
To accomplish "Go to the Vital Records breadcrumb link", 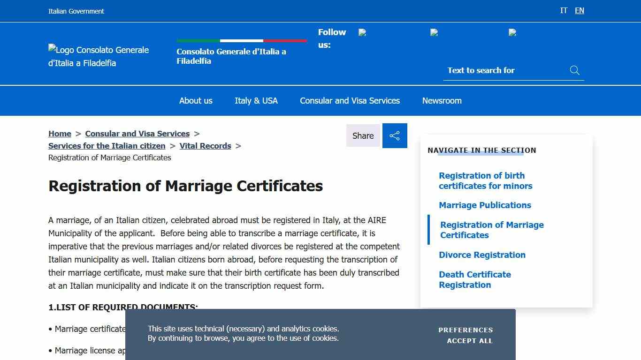I will coord(205,146).
